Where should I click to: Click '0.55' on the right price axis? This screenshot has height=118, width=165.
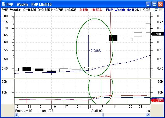pos(160,50)
